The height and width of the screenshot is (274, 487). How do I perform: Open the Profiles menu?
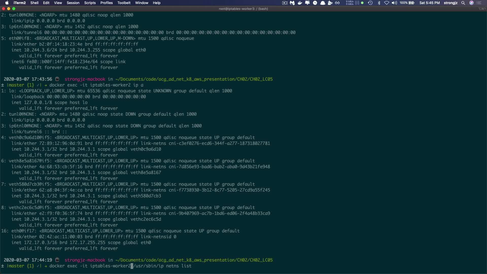tap(106, 3)
